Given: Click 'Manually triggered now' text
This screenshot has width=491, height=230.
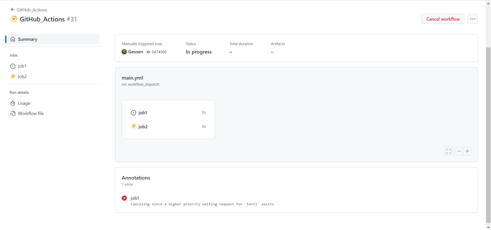Looking at the screenshot, I should click(x=142, y=44).
